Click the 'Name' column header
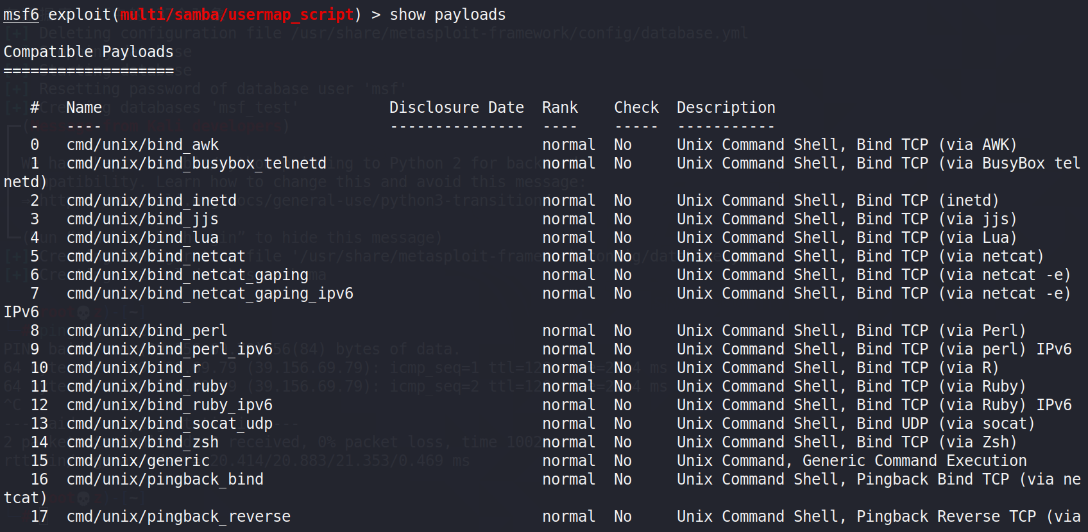 tap(84, 108)
